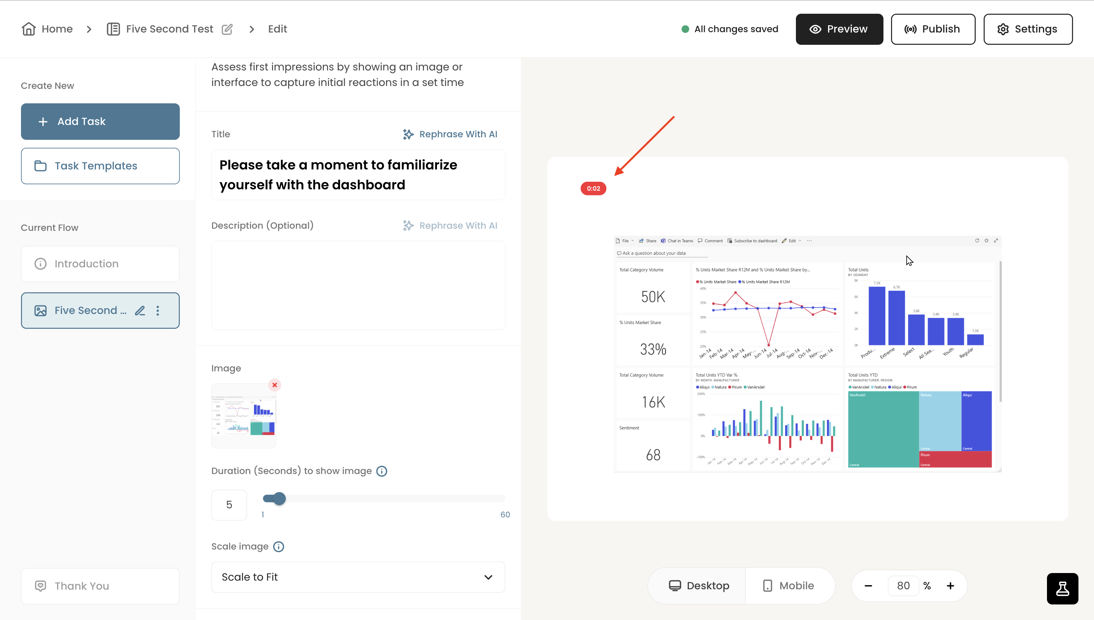Open the Settings panel

pos(1028,29)
